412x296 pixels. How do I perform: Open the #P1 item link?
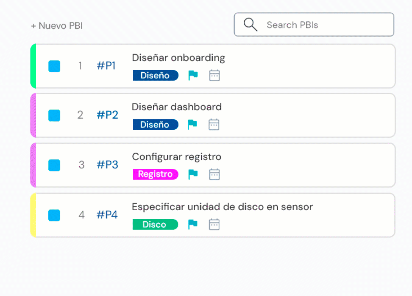106,66
